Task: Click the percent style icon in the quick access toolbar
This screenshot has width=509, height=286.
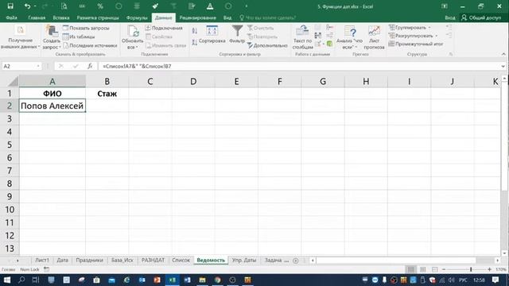Action: [100, 6]
